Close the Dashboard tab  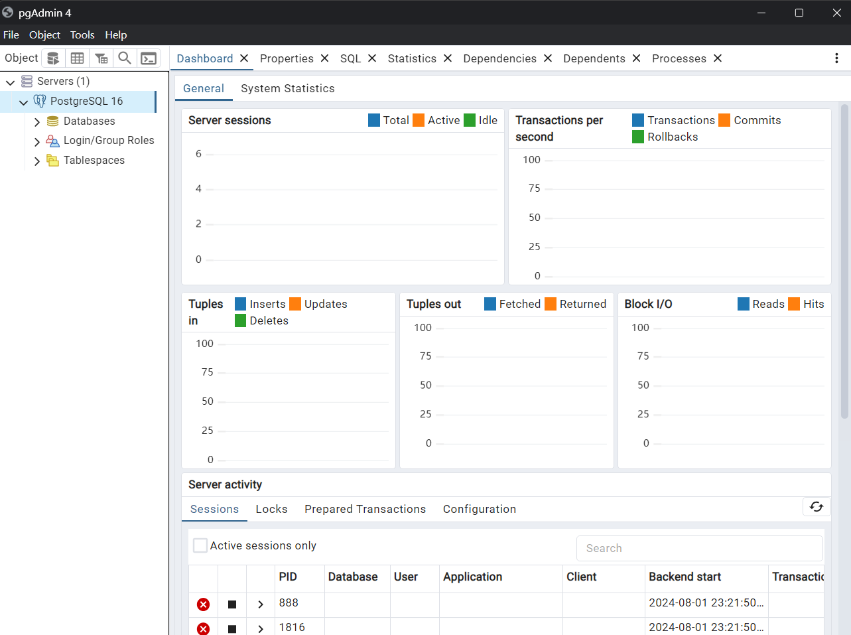(x=244, y=58)
